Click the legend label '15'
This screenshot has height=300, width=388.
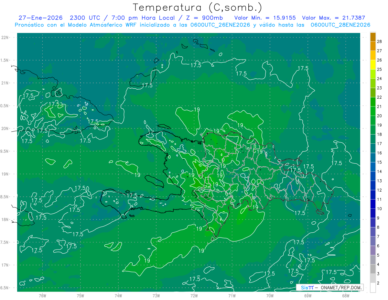tap(380, 162)
